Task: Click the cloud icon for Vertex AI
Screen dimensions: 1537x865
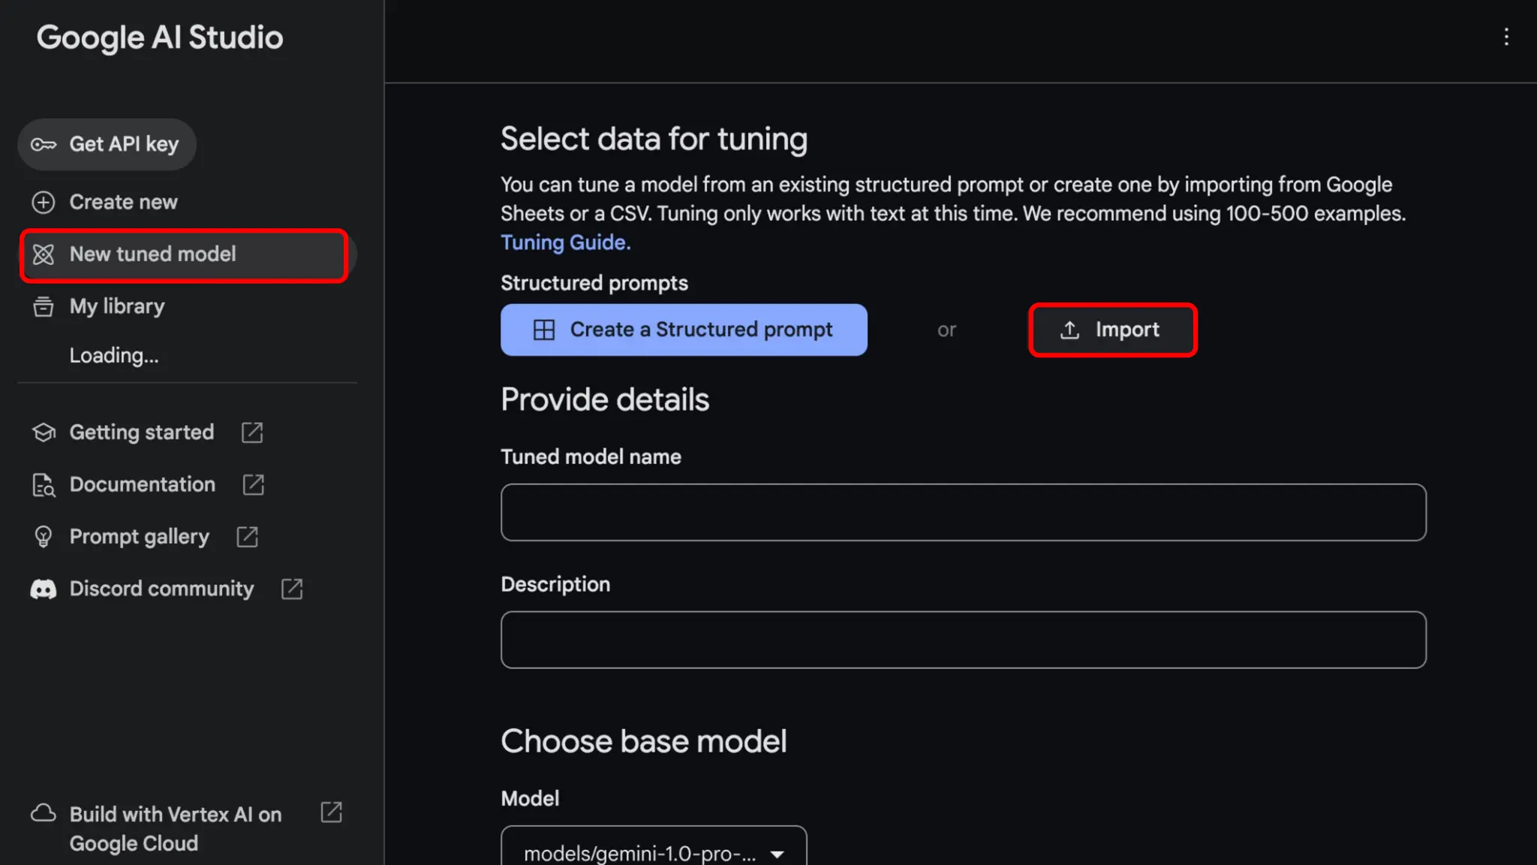Action: pos(44,813)
